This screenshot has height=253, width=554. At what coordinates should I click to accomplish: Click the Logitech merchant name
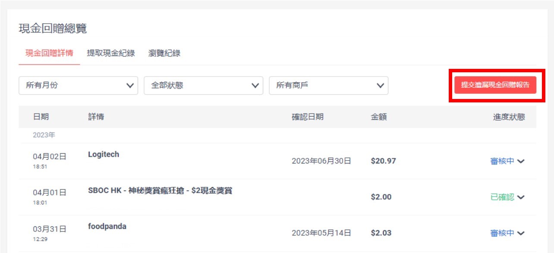(104, 154)
